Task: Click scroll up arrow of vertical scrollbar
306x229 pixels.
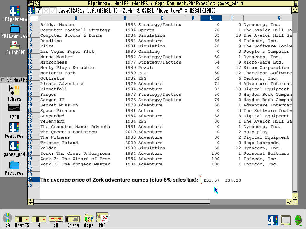Action: click(x=295, y=10)
